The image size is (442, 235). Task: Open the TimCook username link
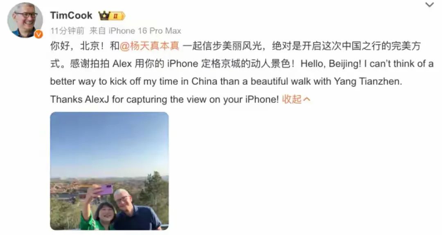(71, 16)
